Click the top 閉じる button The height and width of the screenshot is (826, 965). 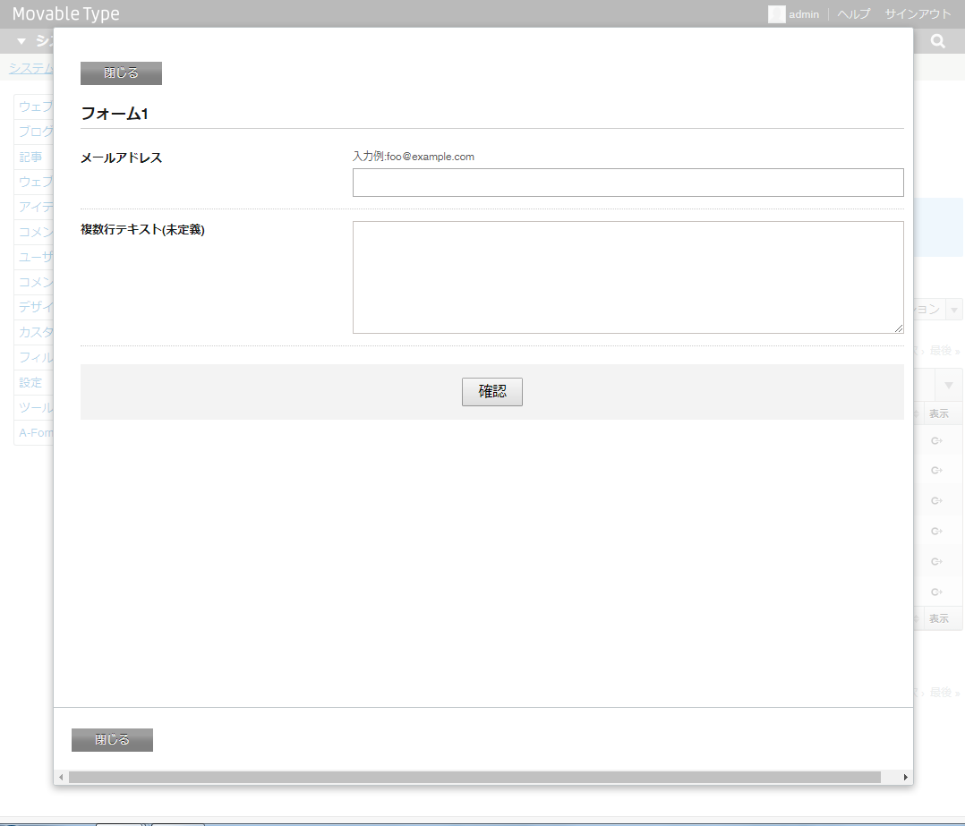(x=121, y=72)
